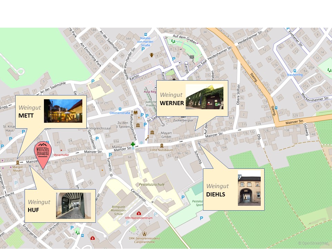Click the Am Emmerling-Park street label

[91, 55]
